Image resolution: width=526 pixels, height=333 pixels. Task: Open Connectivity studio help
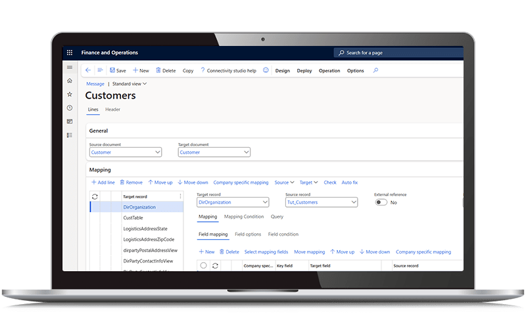click(228, 71)
